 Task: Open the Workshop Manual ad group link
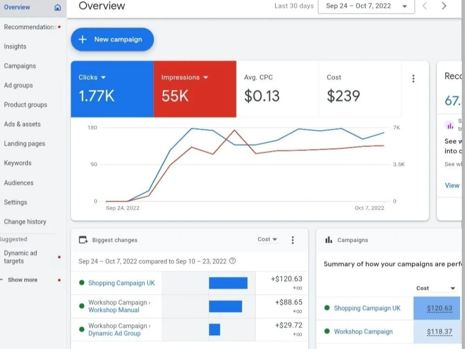(x=114, y=310)
